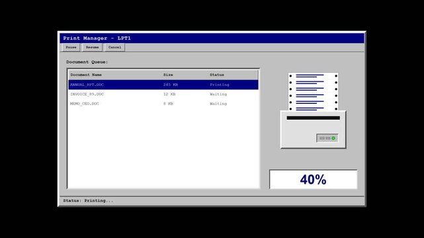Click the 245 KB size value
This screenshot has height=238, width=424.
coord(171,85)
